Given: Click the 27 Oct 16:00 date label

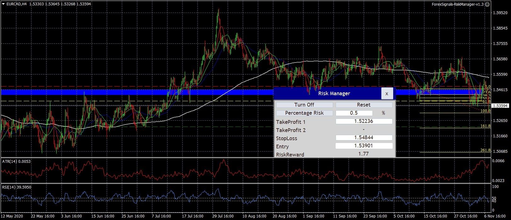Looking at the screenshot, I should (466, 217).
